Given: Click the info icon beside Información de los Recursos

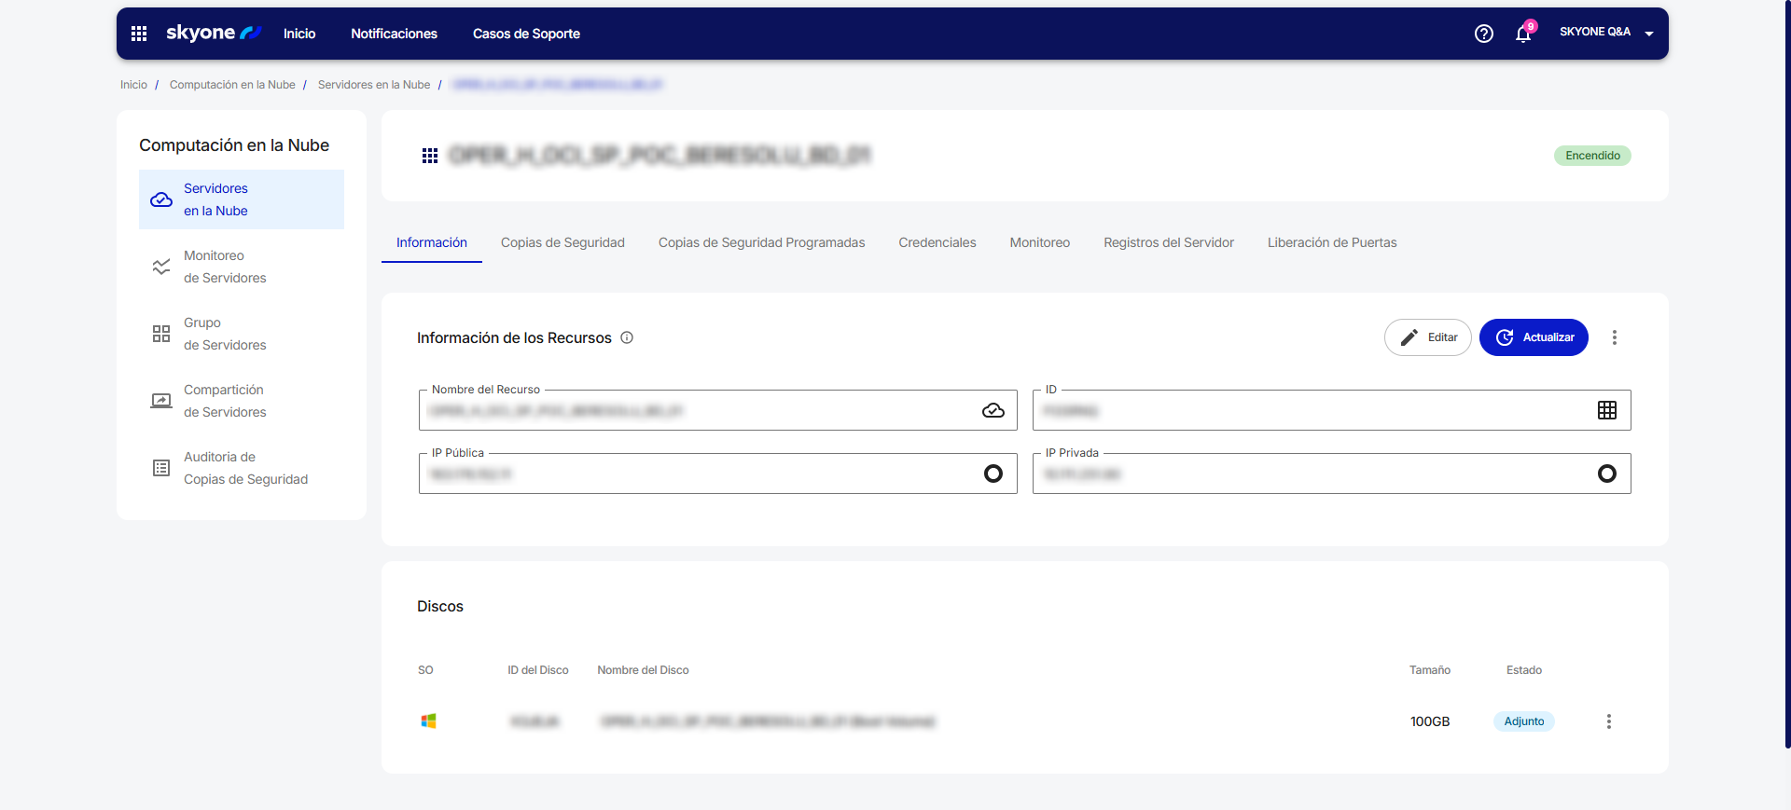Looking at the screenshot, I should click(627, 337).
